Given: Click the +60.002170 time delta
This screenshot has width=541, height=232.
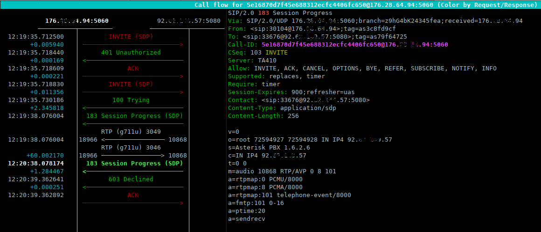Looking at the screenshot, I should click(47, 156).
